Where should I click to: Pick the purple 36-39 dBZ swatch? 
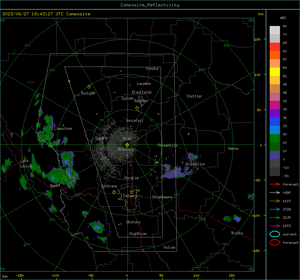coord(275,113)
